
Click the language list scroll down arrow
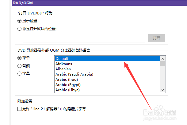(162, 90)
